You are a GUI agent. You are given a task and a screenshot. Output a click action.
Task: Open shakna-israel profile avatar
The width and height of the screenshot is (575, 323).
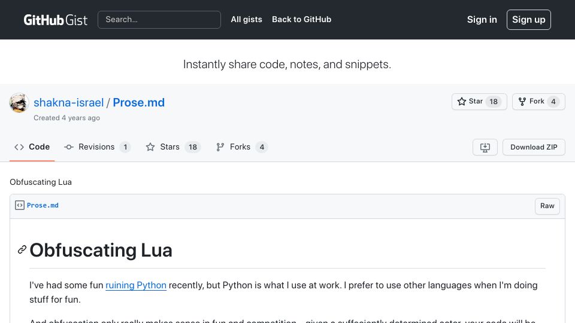tap(19, 103)
